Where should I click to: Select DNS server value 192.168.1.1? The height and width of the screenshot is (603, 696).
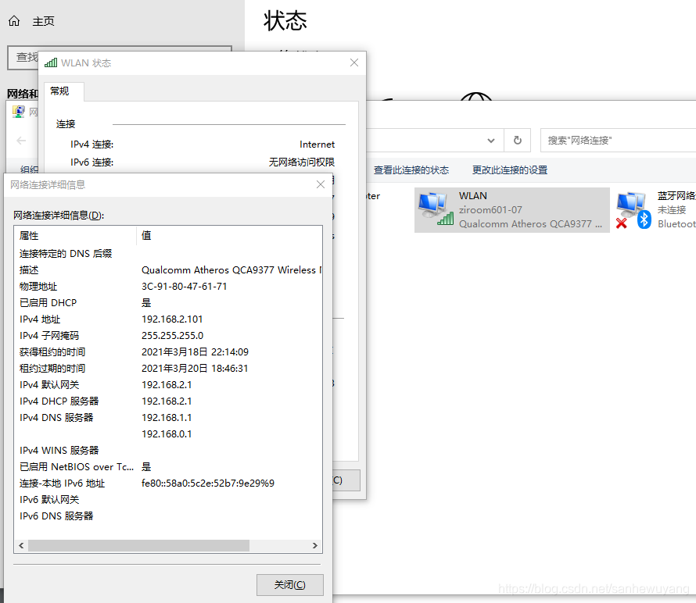tap(167, 418)
